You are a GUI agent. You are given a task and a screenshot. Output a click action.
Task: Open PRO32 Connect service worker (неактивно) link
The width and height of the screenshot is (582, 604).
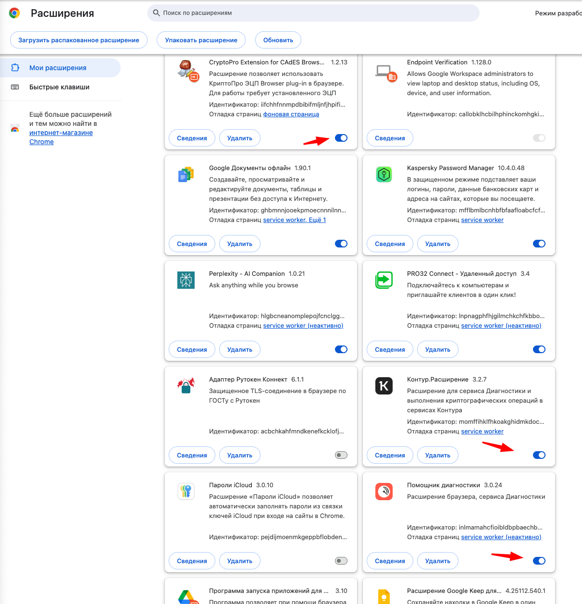(x=501, y=325)
